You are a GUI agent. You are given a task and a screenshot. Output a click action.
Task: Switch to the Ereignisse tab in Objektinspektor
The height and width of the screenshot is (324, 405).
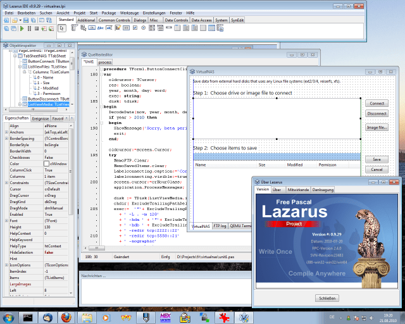(40, 118)
